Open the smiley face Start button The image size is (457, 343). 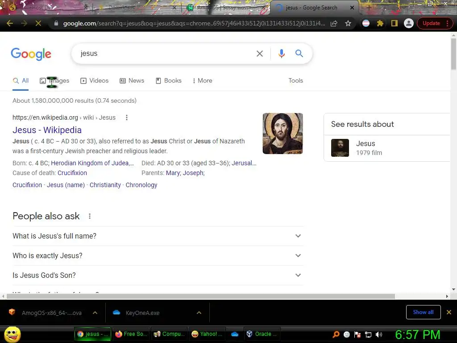12,335
